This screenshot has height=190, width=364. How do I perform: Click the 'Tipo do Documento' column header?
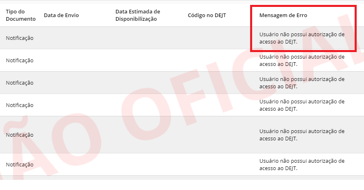click(21, 15)
